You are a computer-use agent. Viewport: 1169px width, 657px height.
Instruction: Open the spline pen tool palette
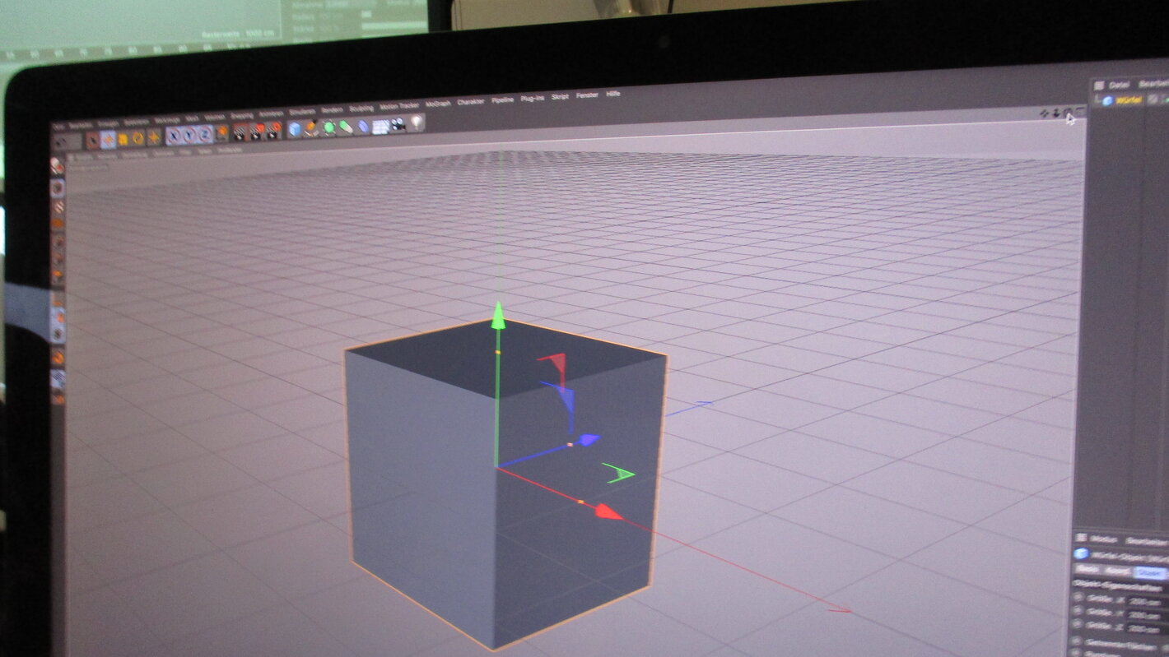311,127
